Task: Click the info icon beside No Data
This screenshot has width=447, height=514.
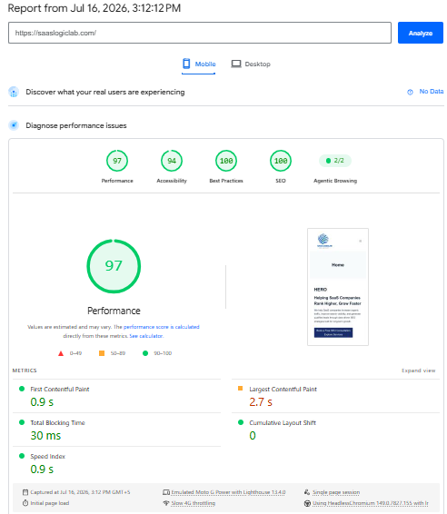Action: tap(410, 92)
